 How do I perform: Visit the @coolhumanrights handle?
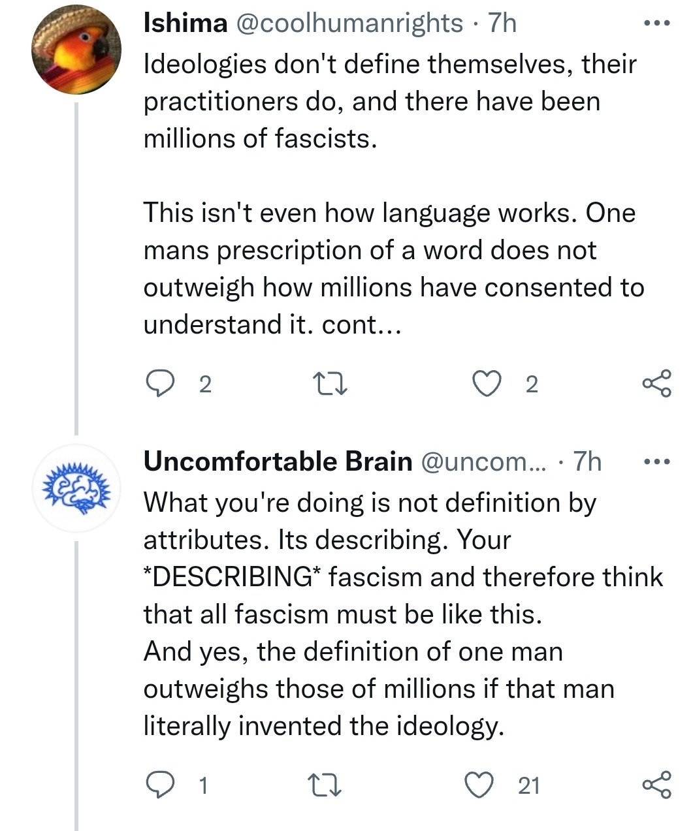click(349, 24)
